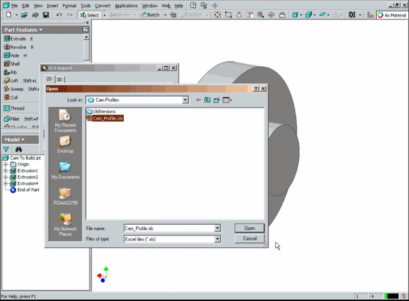This screenshot has height=301, width=409.
Task: Click the dialog's question mark help button
Action: 256,89
